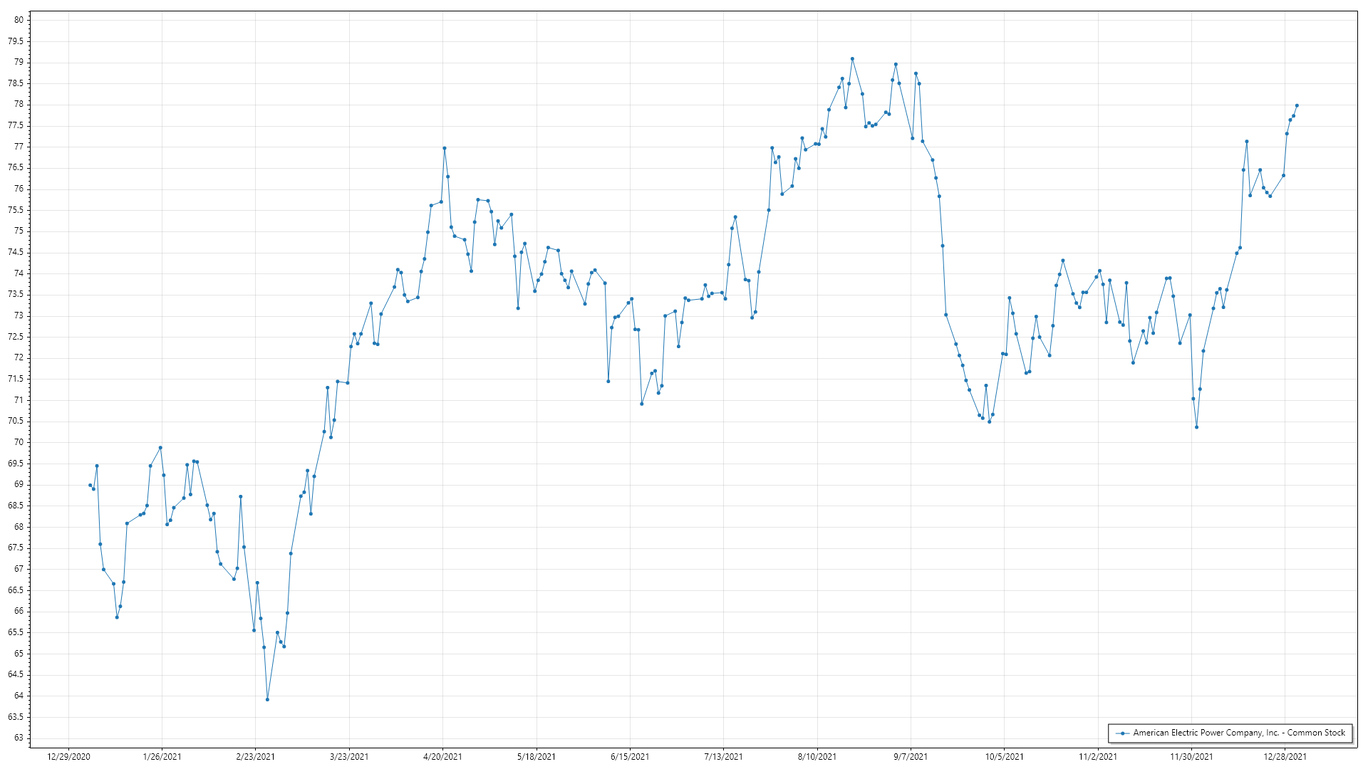Click the 6/15/2021 x-axis date label
Viewport: 1368px width, 769px height.
630,757
